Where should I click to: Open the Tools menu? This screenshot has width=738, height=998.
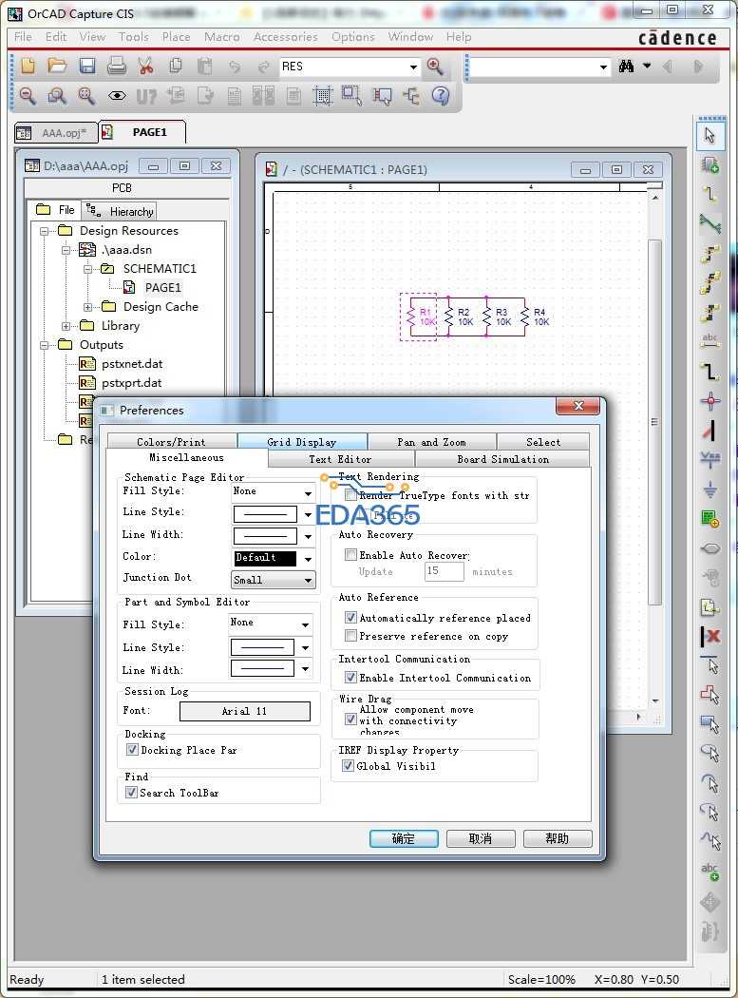point(134,37)
